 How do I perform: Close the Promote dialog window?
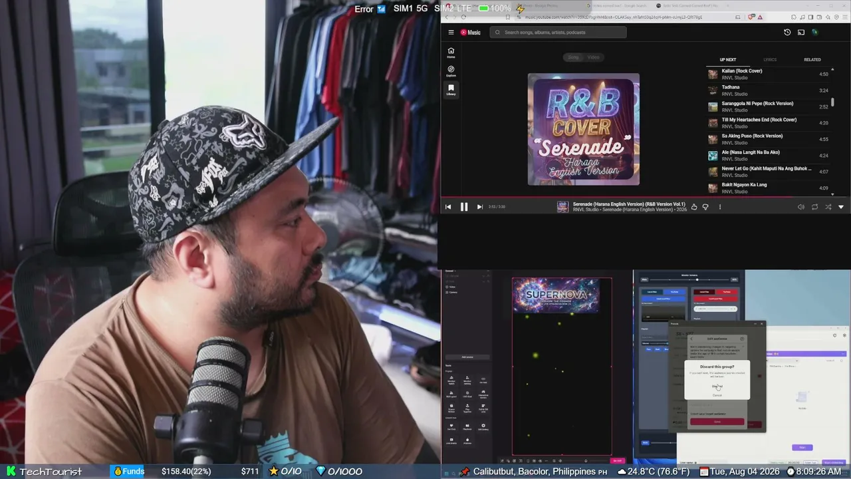[x=761, y=324]
